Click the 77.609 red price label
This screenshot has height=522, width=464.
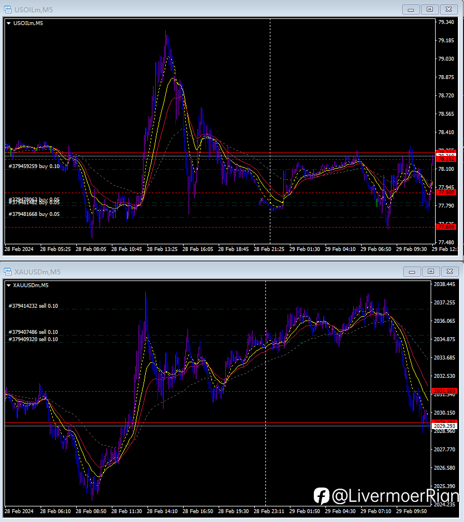446,227
